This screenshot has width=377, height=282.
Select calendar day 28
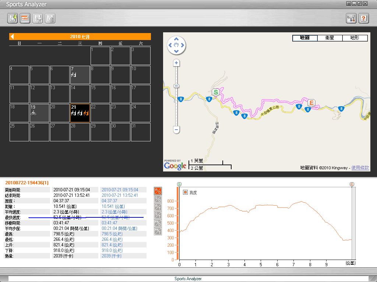(x=80, y=132)
